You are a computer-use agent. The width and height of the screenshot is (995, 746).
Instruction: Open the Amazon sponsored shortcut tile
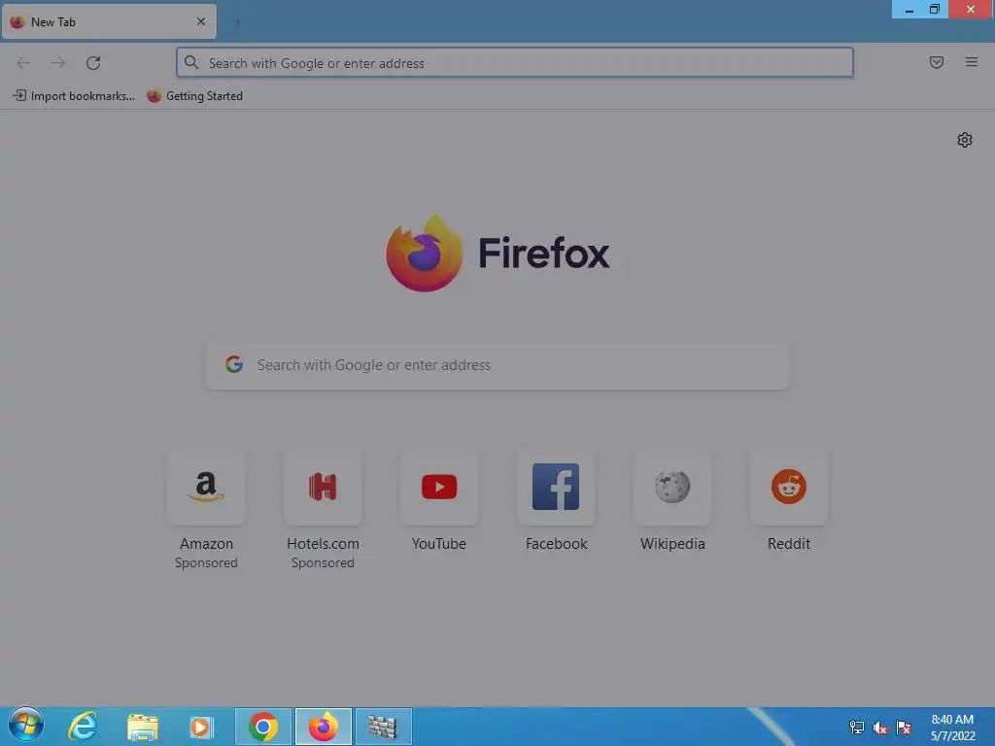(x=206, y=488)
